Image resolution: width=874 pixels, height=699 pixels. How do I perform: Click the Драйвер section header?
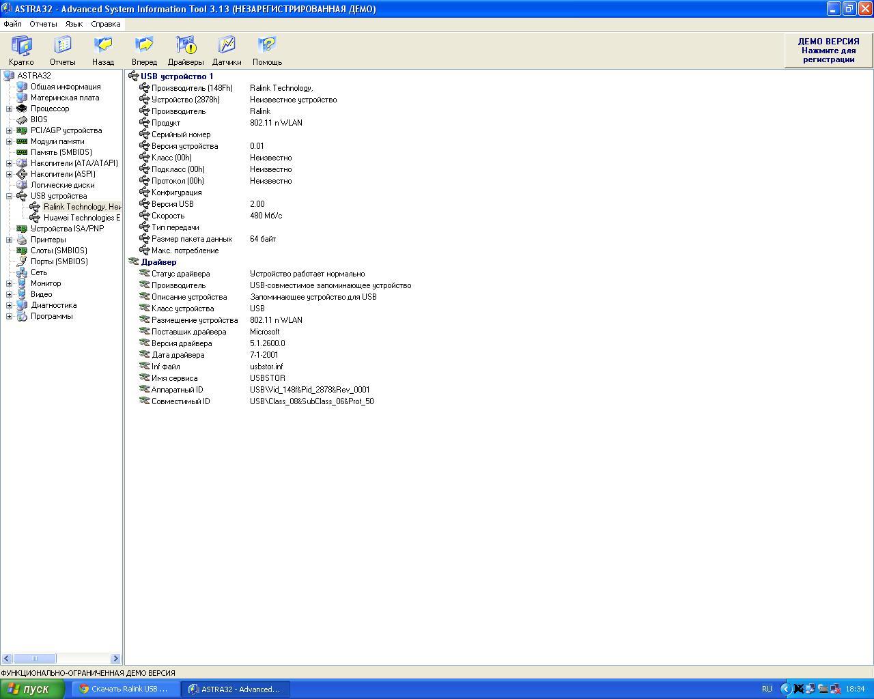158,262
